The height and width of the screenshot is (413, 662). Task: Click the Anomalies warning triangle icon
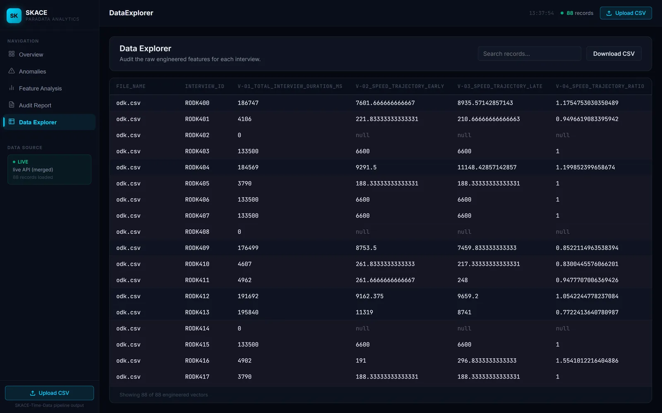tap(12, 71)
